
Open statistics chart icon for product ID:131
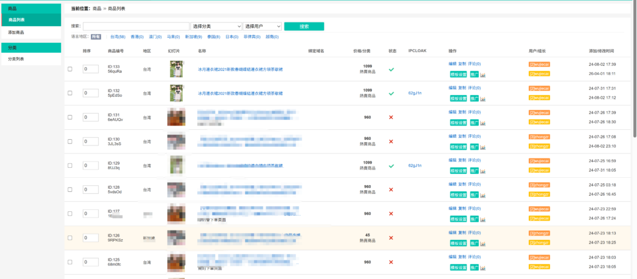coord(483,123)
